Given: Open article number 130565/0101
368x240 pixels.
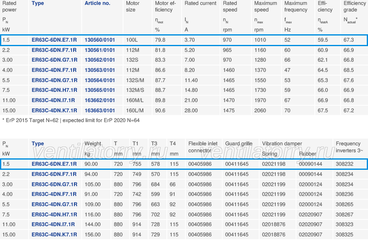Looking at the screenshot, I should pos(100,90).
